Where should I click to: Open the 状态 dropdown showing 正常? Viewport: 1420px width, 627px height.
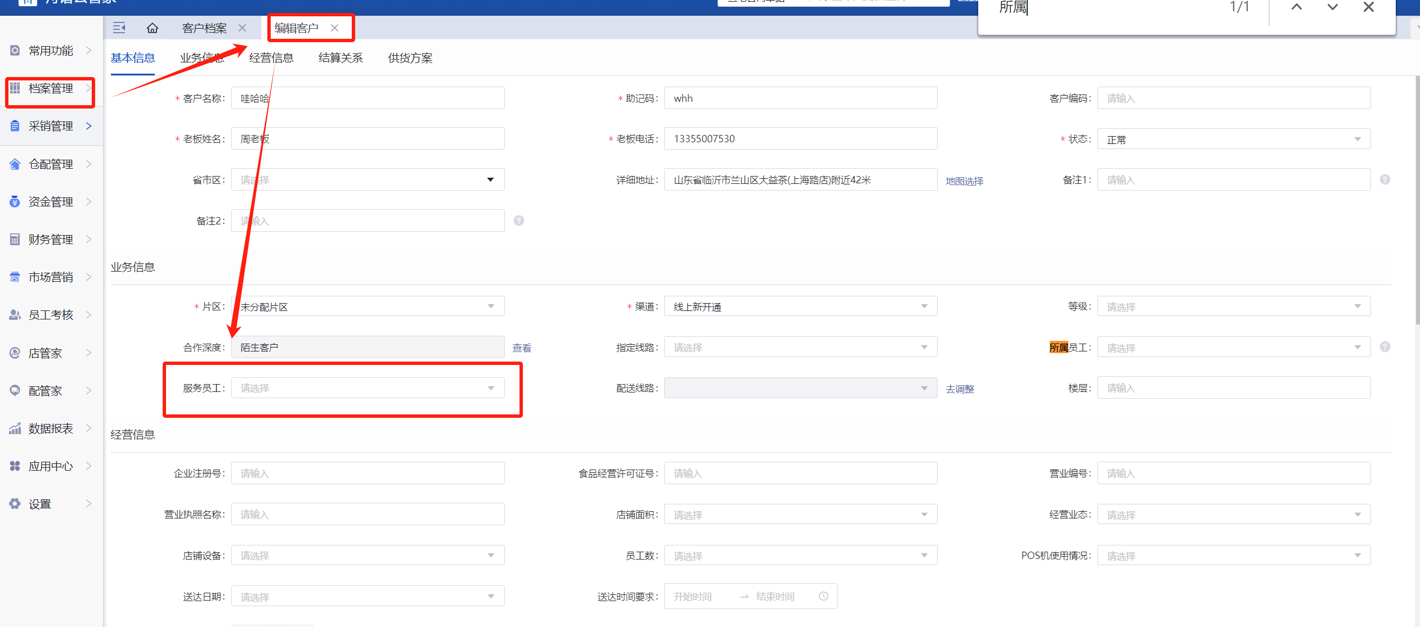tap(1233, 139)
